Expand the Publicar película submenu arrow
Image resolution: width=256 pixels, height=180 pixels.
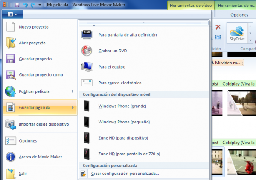[73, 91]
